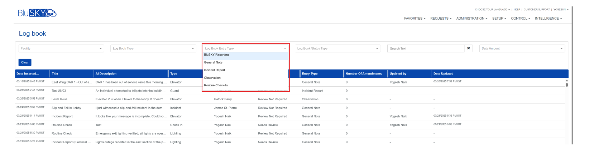Viewport: 589px width, 159px height.
Task: Choose General Note from the list
Action: coord(213,62)
